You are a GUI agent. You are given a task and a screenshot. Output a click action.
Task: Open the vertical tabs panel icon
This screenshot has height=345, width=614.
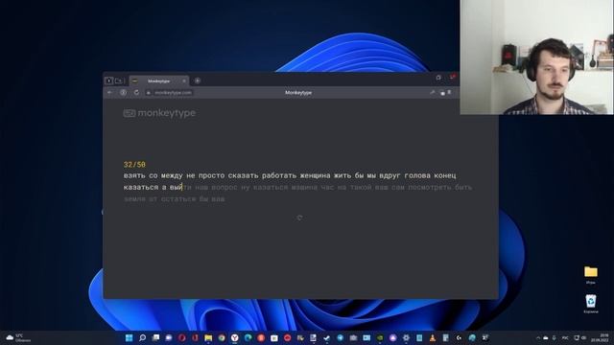pos(108,80)
